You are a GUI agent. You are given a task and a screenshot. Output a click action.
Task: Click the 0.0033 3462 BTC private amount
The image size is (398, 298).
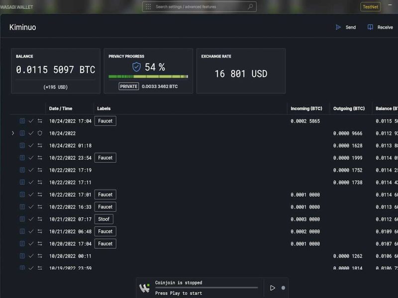tap(160, 86)
